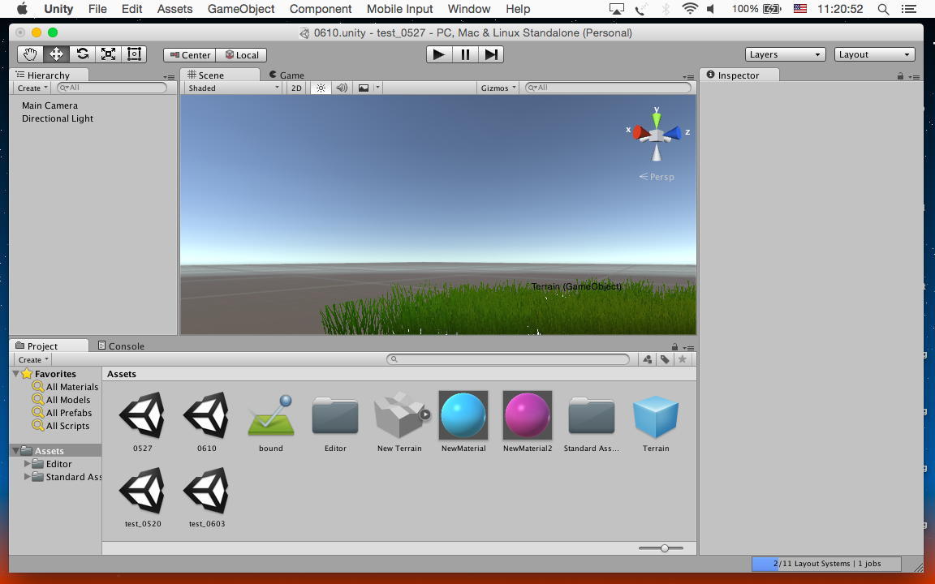
Task: Select the Move tool
Action: tap(56, 54)
